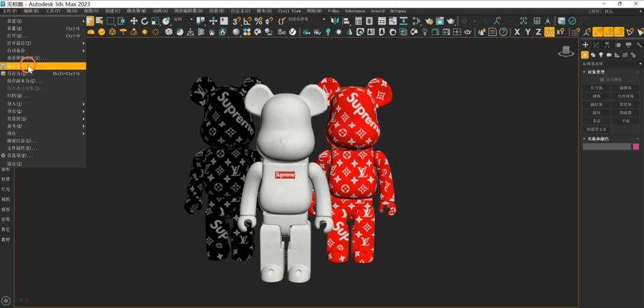Toggle Angle Snap
Image resolution: width=644 pixels, height=308 pixels.
[x=248, y=21]
